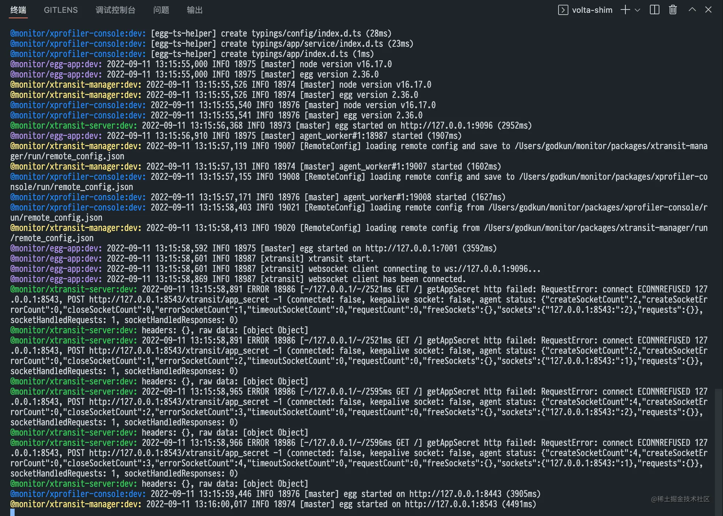Click 'agent_worker#1:19007 started' text
This screenshot has height=516, width=723.
(x=400, y=167)
